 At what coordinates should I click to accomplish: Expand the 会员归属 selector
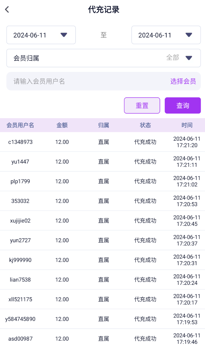(x=103, y=58)
